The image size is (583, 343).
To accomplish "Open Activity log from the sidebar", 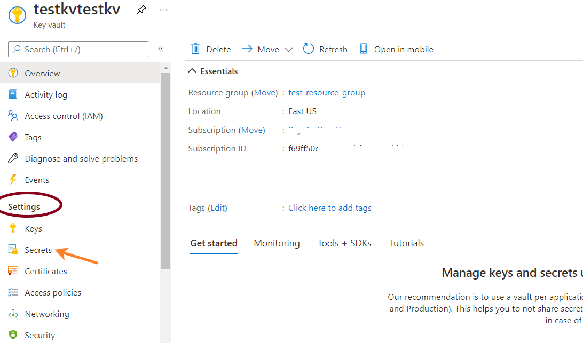I will (46, 95).
